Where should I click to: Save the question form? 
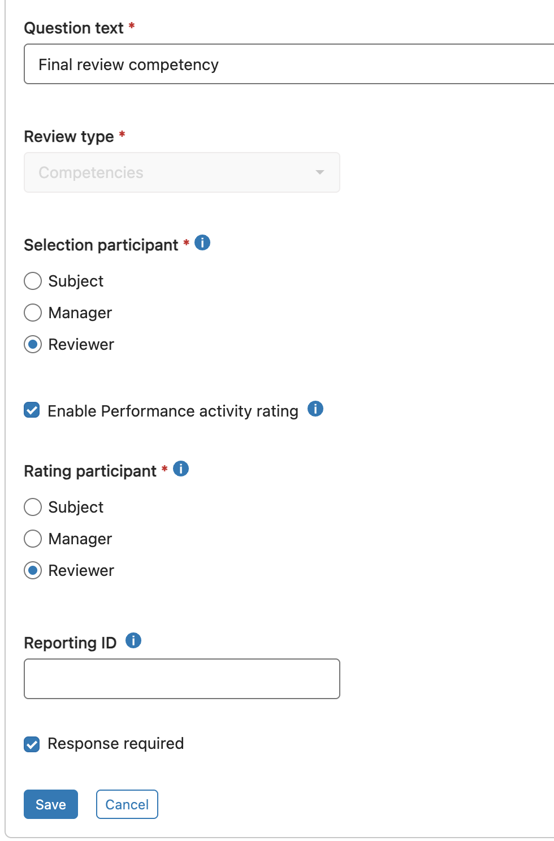(51, 804)
